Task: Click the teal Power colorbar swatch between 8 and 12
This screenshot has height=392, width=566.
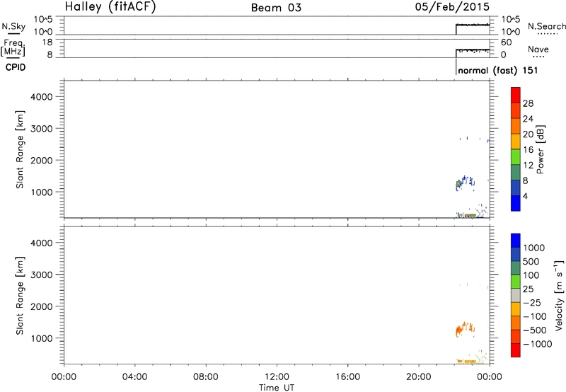Action: (x=516, y=173)
